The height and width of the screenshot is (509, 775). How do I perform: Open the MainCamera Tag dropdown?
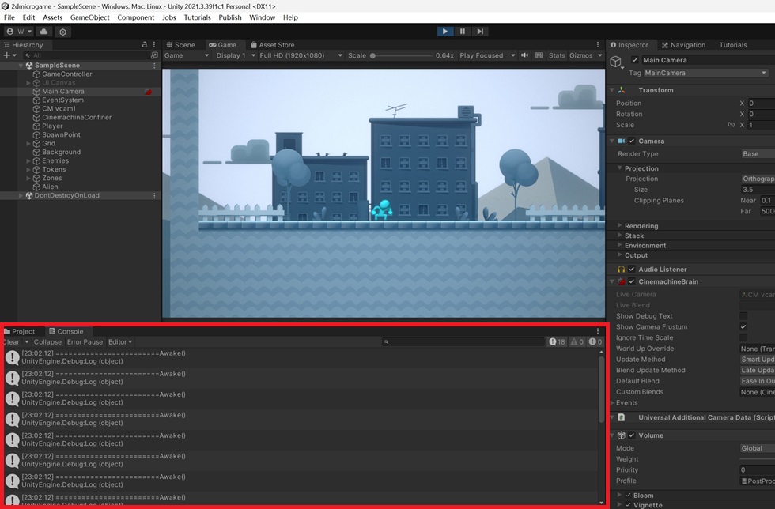click(x=705, y=73)
